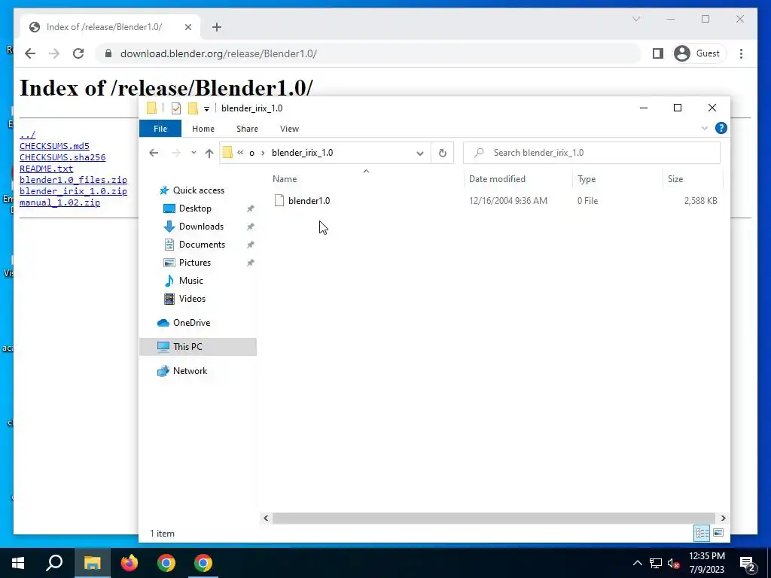Reload the Chrome page
The width and height of the screenshot is (771, 578).
tap(78, 53)
